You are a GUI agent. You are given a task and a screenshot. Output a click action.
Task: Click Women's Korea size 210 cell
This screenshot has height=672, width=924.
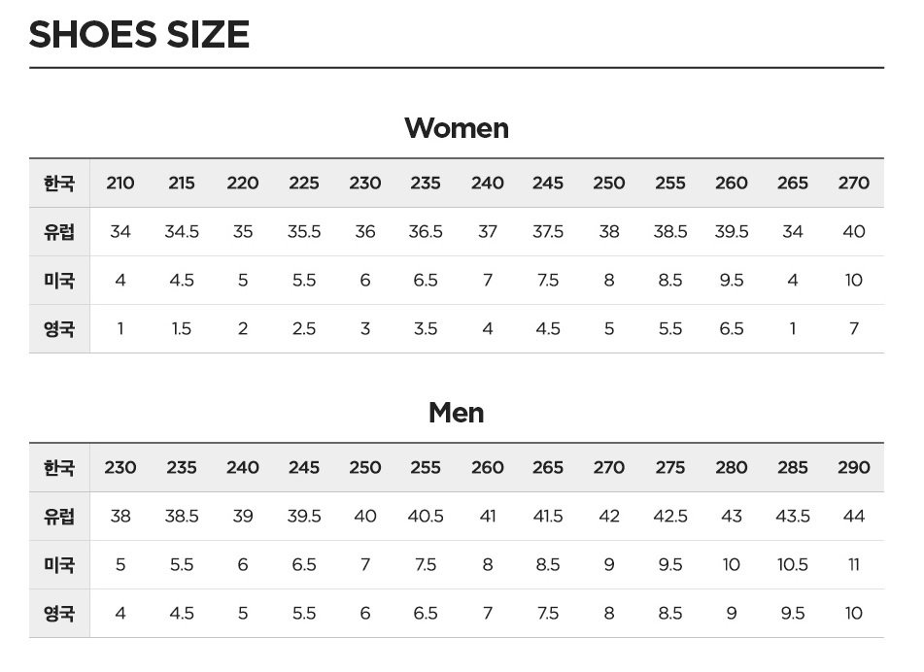pyautogui.click(x=120, y=184)
